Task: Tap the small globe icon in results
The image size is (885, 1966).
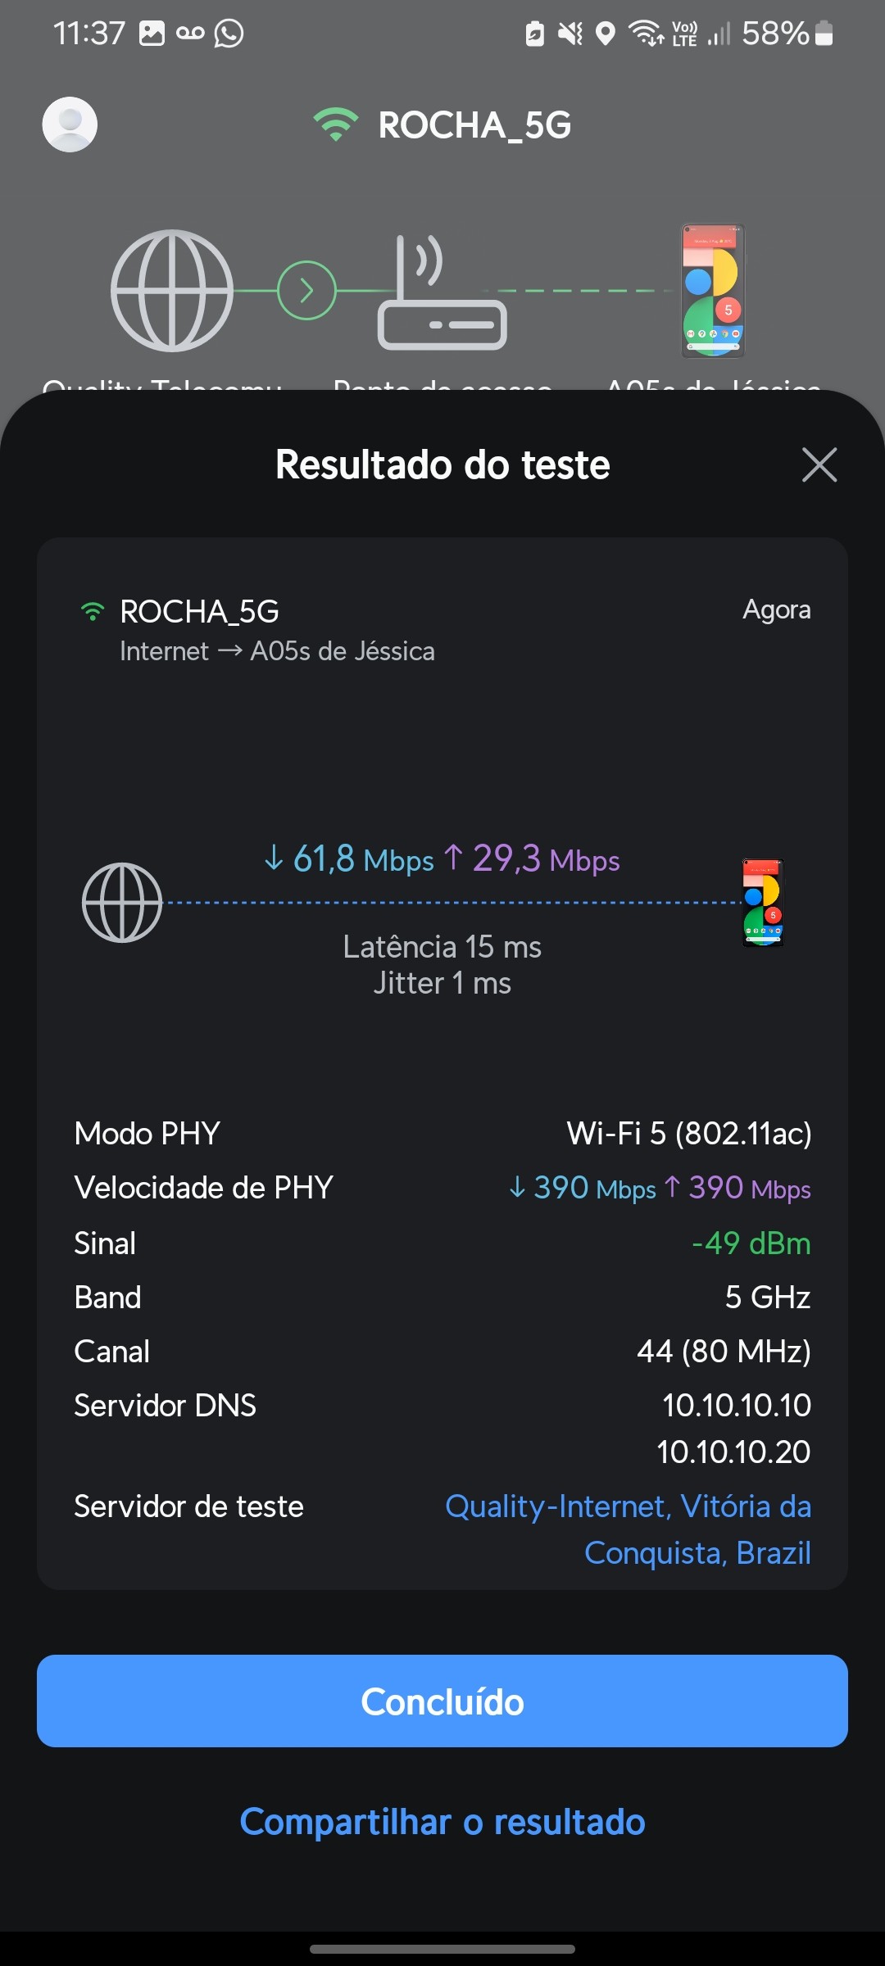Action: coord(122,902)
